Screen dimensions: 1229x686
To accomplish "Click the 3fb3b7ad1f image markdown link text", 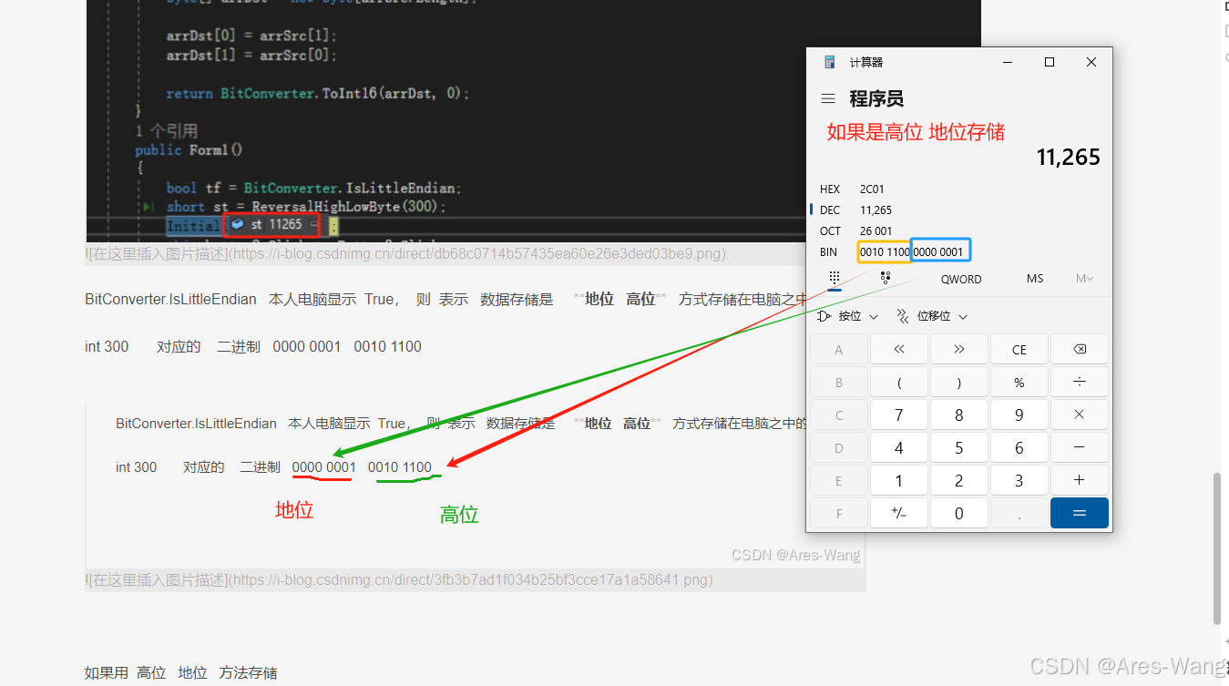I will [x=399, y=579].
